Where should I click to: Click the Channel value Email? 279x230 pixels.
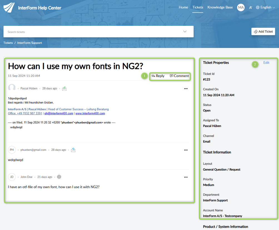[206, 141]
